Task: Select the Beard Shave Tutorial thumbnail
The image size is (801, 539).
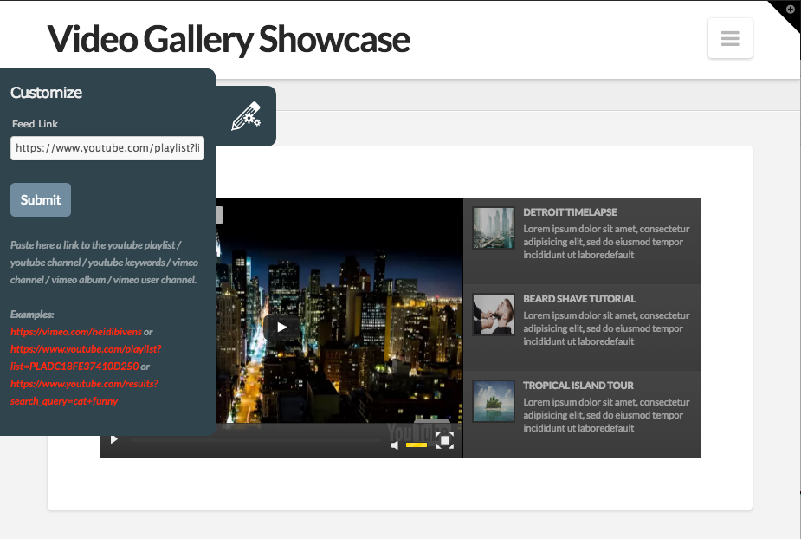Action: 494,315
